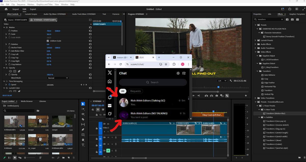Toggle Scale animation stopwatch

9,34
